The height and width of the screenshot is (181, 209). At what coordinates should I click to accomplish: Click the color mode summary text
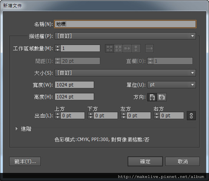coord(102,139)
